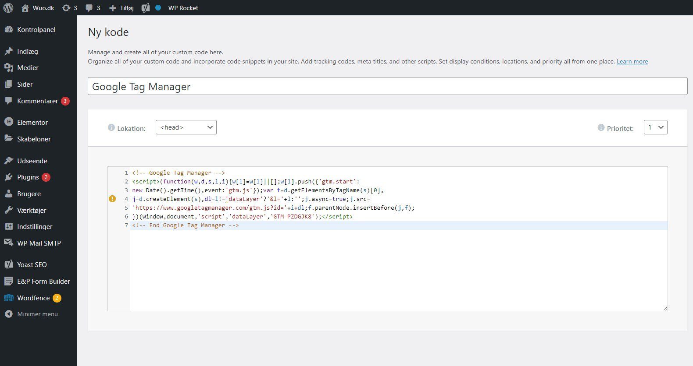Click WP Rocket in the admin bar
The height and width of the screenshot is (366, 693).
183,8
